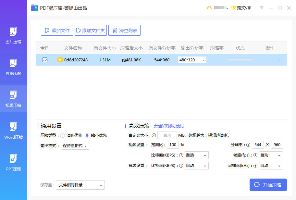The height and width of the screenshot is (200, 296).
Task: Click the PDF猫压缩 app logo icon
Action: (34, 8)
